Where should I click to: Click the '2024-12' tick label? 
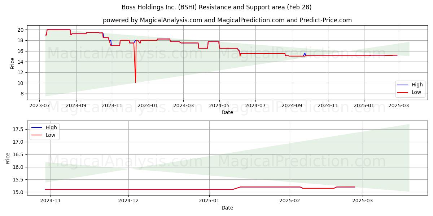point(128,201)
